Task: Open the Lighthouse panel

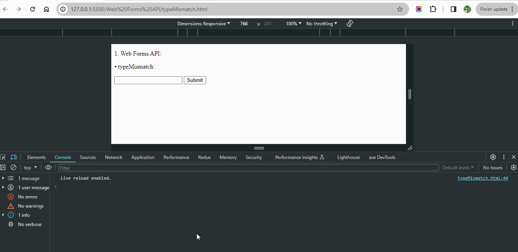Action: [348, 157]
